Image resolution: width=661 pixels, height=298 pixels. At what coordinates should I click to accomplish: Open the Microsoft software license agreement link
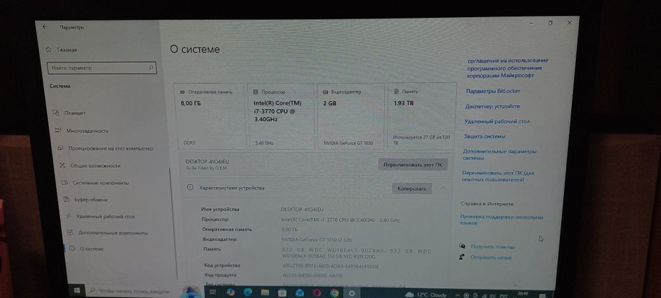508,68
